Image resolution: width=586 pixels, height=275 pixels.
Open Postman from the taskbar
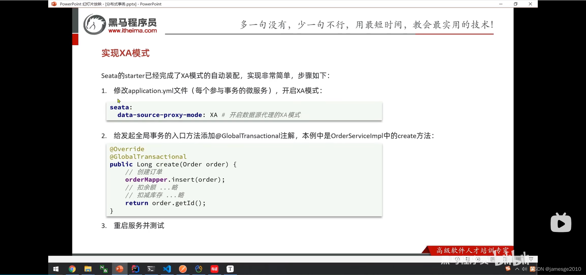click(183, 269)
